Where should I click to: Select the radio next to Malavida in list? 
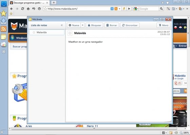[34, 32]
